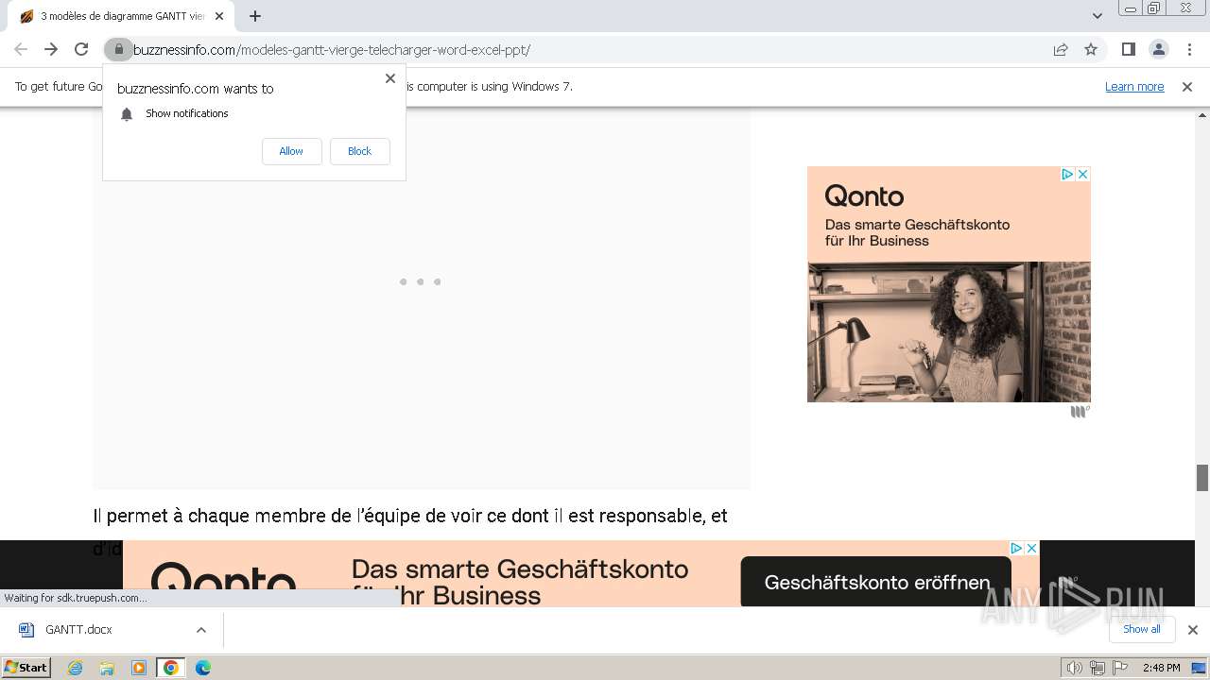
Task: Launch Microsoft Edge from taskbar
Action: tap(203, 668)
